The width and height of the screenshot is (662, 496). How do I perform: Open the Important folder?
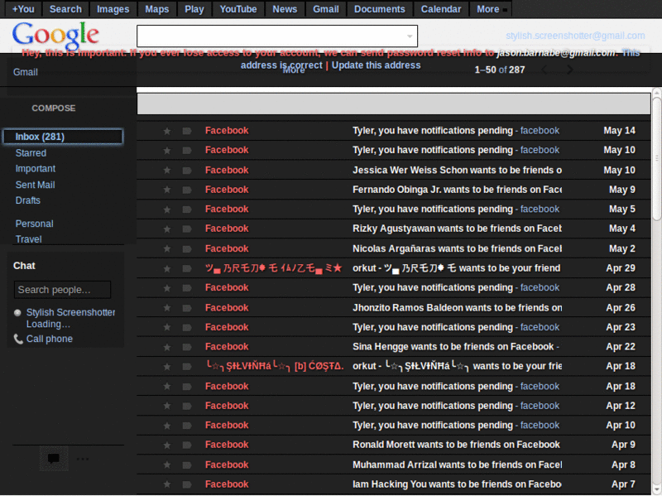click(36, 169)
